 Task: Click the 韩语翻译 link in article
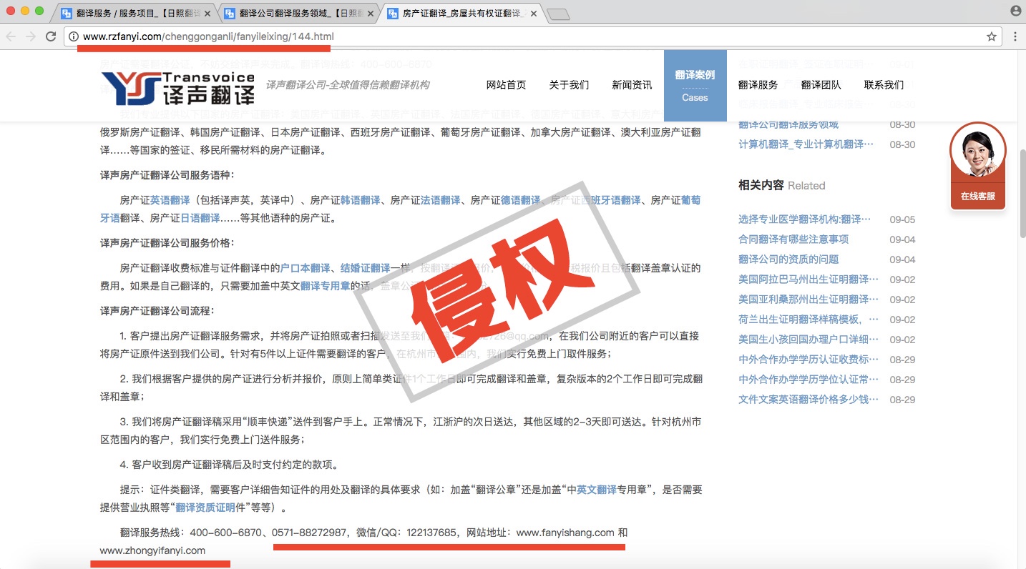pos(361,200)
